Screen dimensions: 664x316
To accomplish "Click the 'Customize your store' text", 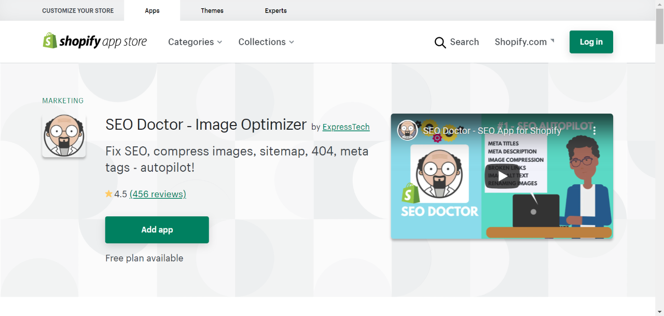I will coord(77,10).
